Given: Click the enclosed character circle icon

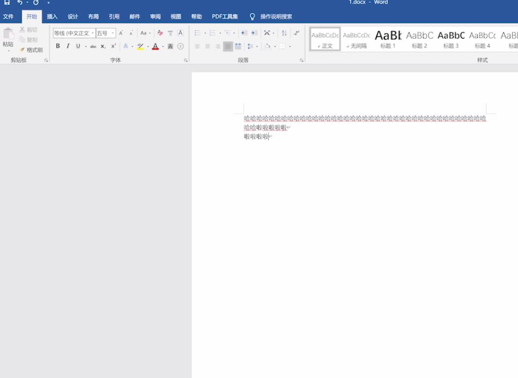Looking at the screenshot, I should (x=180, y=47).
